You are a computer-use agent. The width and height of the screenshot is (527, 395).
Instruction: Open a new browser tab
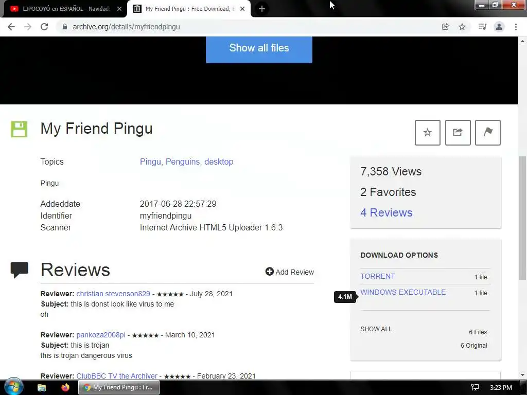pos(262,9)
